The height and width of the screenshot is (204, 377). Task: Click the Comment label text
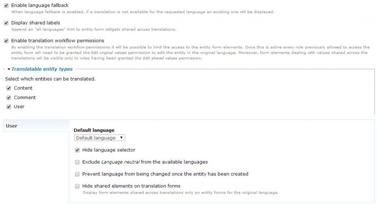coord(25,98)
